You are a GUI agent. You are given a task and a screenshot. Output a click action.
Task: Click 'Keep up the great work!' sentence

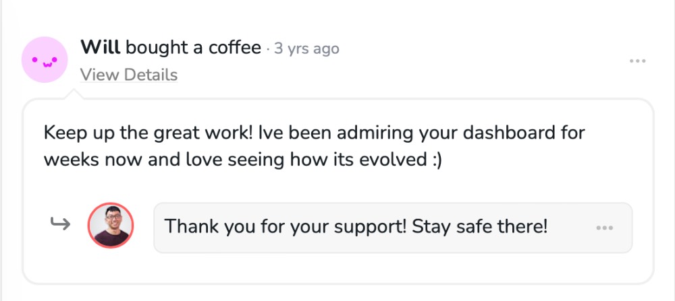click(x=149, y=133)
